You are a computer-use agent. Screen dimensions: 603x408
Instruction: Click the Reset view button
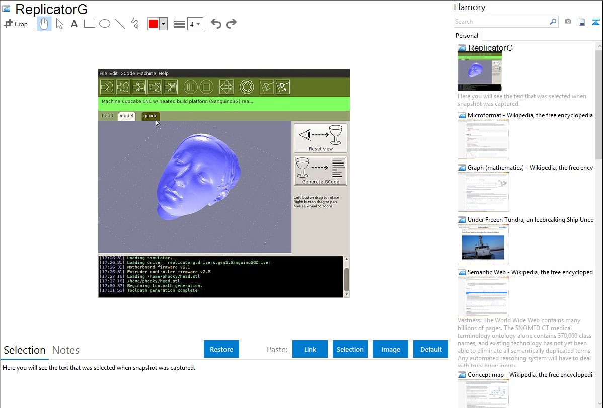click(320, 138)
